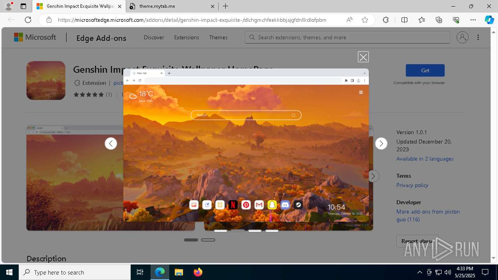Open Available in 2 languages link
Image resolution: width=498 pixels, height=280 pixels.
click(x=425, y=159)
